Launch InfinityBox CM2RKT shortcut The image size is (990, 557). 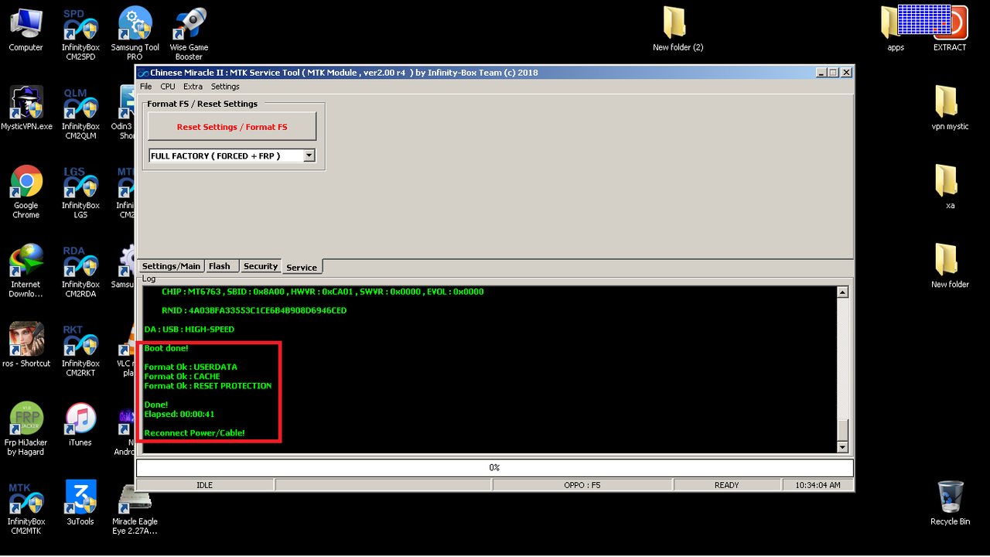(x=80, y=350)
